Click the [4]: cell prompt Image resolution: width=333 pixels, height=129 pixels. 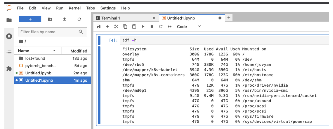pyautogui.click(x=114, y=40)
